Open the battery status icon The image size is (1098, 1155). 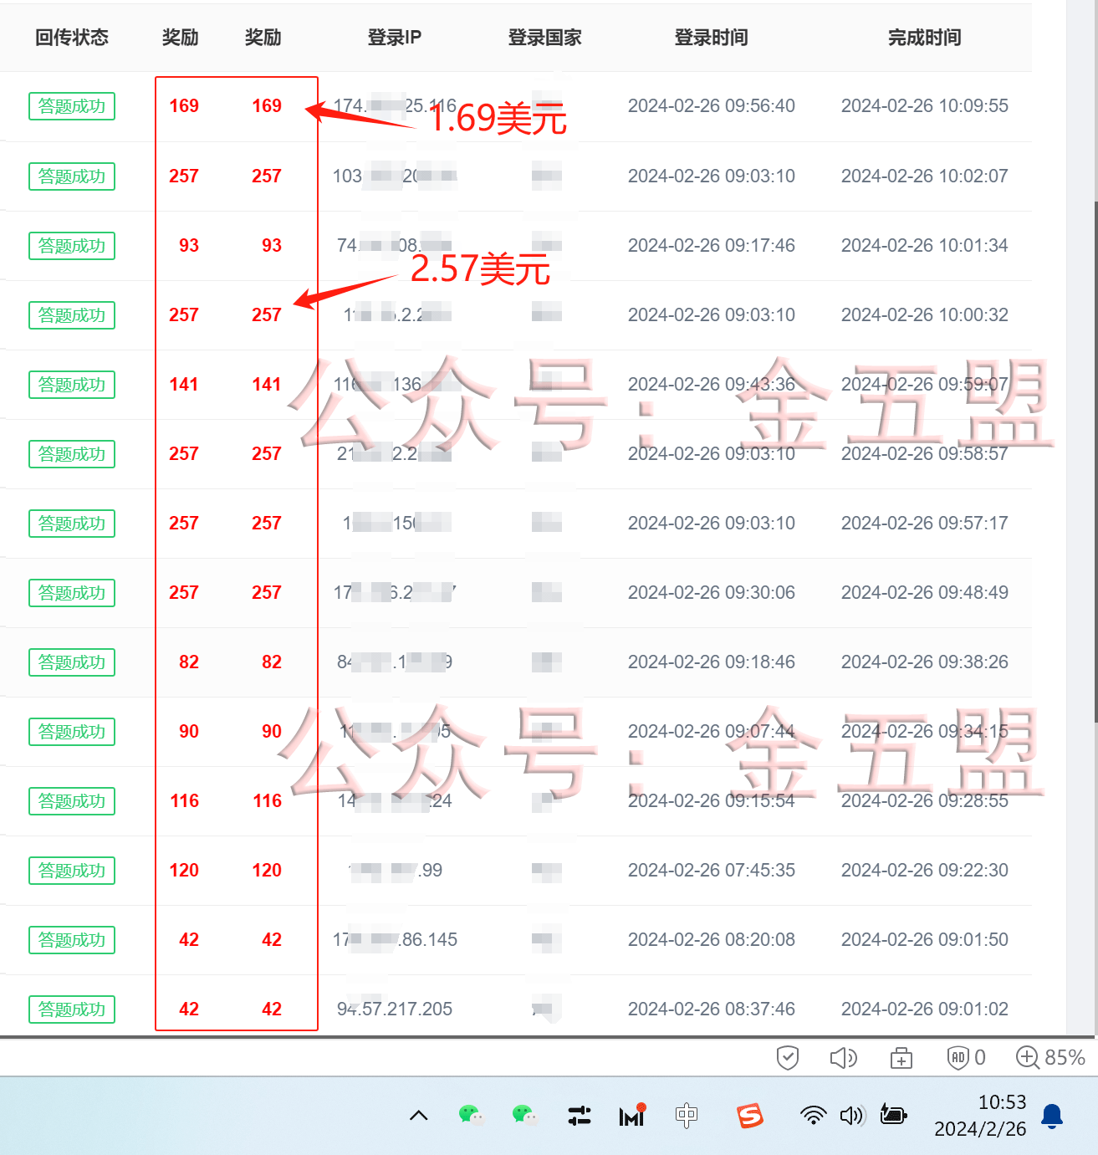[894, 1115]
